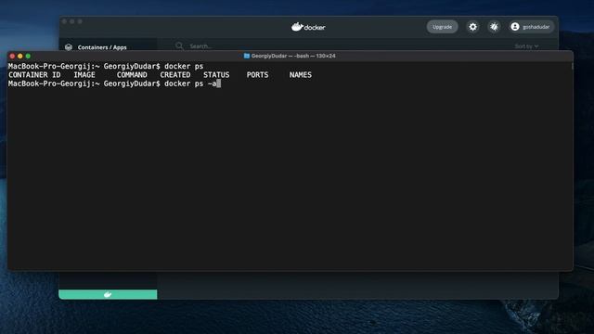
Task: Click the Terminal vertical scrollbar
Action: 572,66
